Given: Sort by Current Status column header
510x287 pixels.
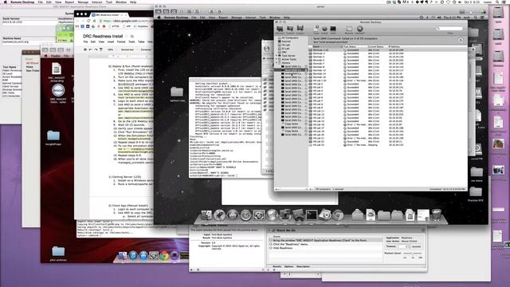Looking at the screenshot, I should (x=375, y=47).
